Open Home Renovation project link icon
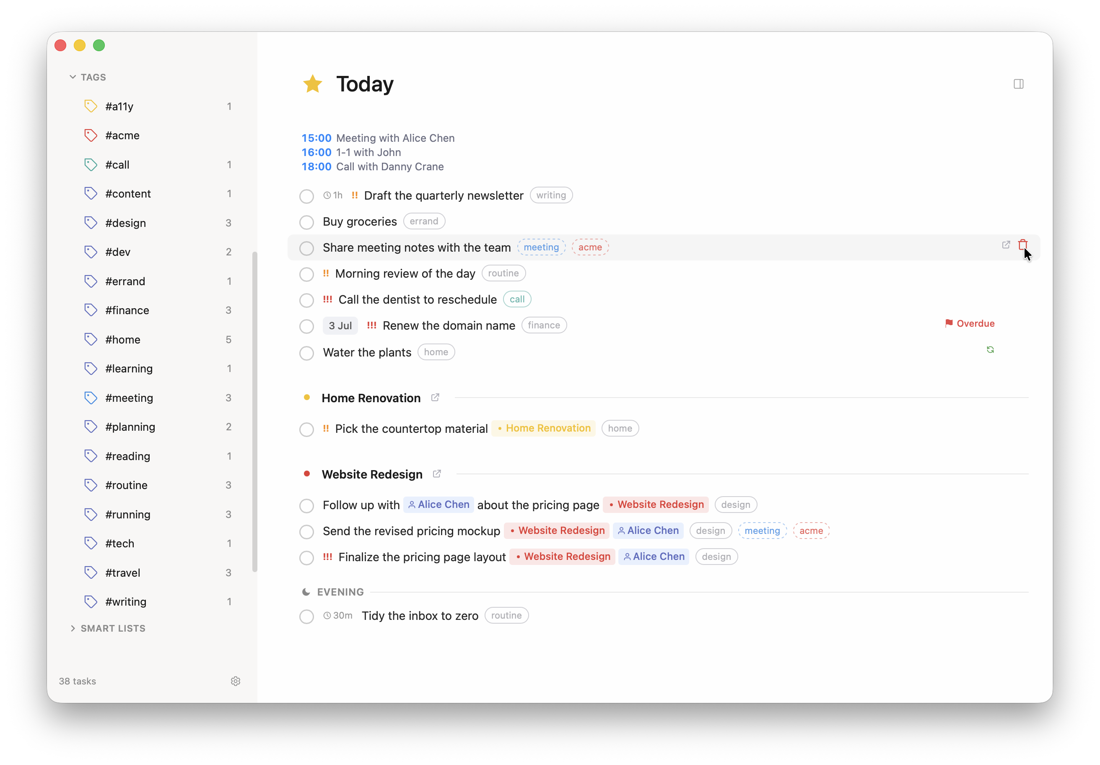The width and height of the screenshot is (1100, 765). (435, 397)
